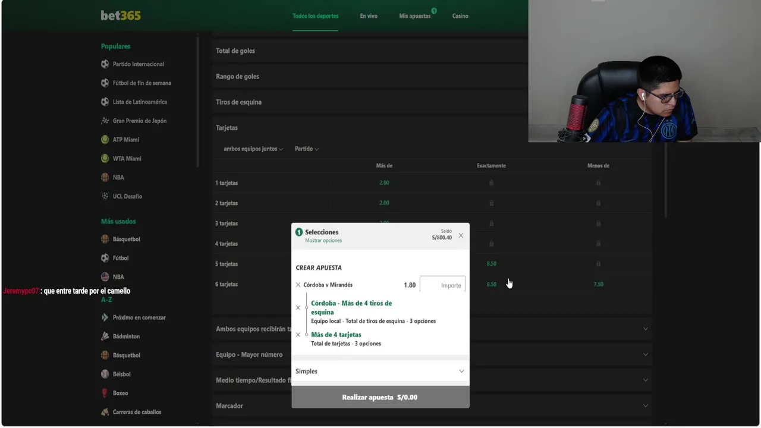The width and height of the screenshot is (761, 428).
Task: Click the 3 tarjetas row label
Action: pyautogui.click(x=227, y=224)
